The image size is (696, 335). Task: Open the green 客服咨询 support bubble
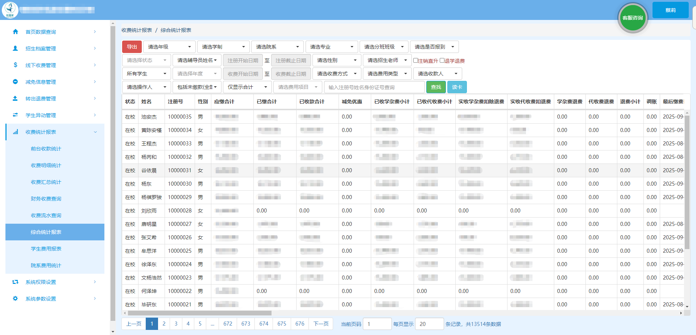[x=633, y=18]
